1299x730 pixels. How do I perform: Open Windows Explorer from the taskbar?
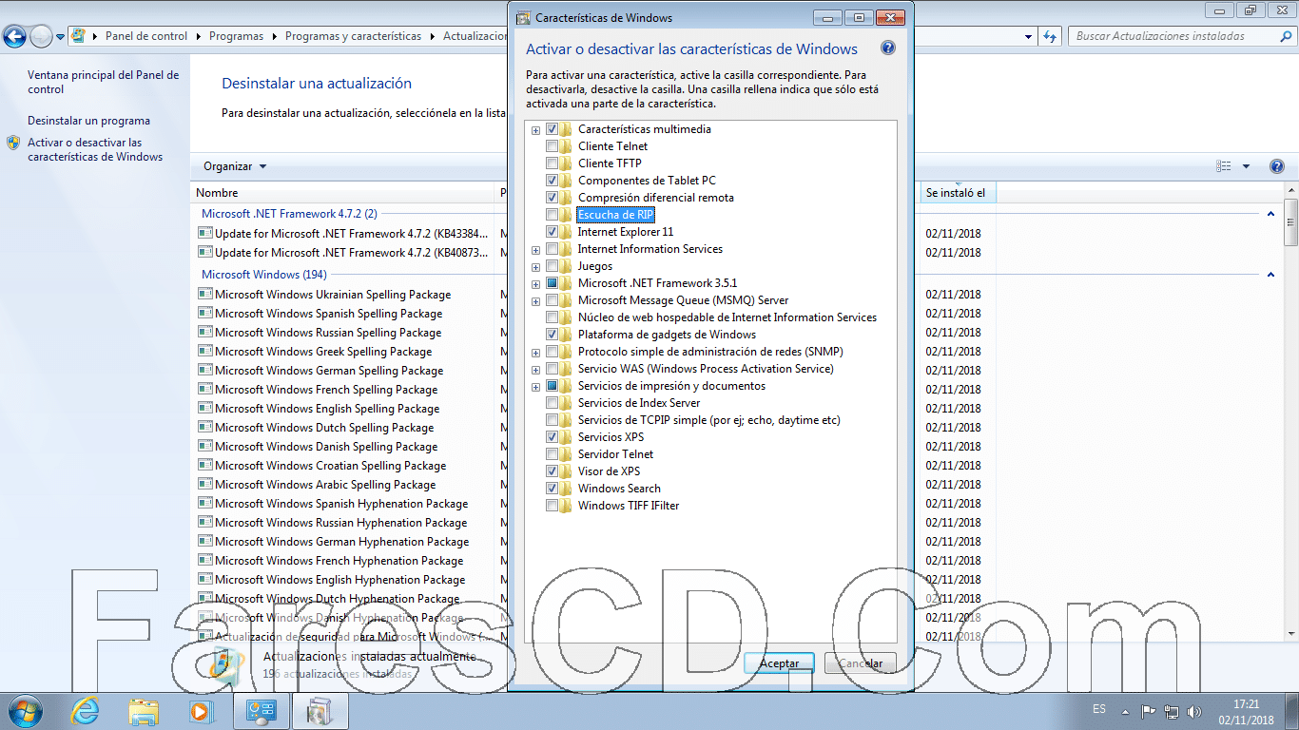144,711
